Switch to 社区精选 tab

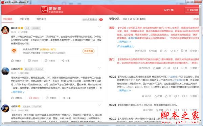(7, 19)
